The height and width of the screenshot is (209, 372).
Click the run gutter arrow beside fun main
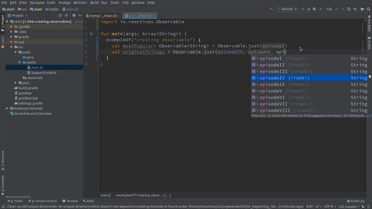coord(92,34)
